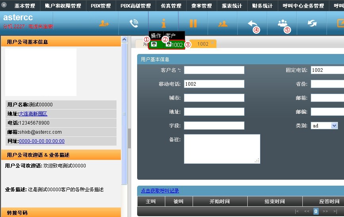Screen dimensions: 344x217
Task: Click the phone dial icon
Action: [134, 23]
